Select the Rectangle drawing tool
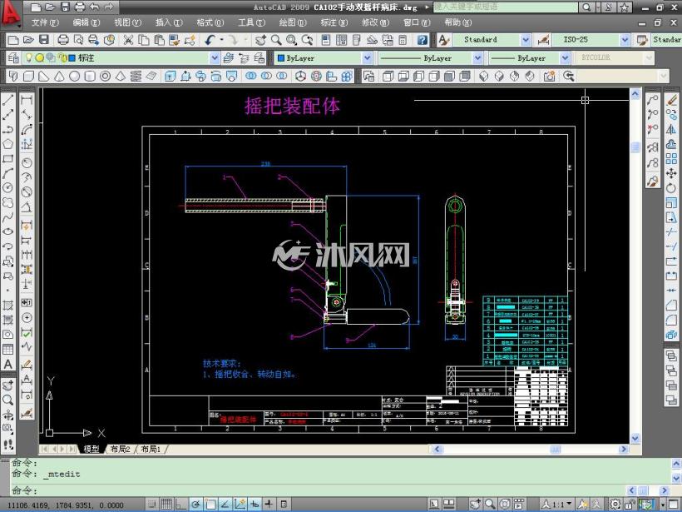This screenshot has height=512, width=682. point(7,159)
